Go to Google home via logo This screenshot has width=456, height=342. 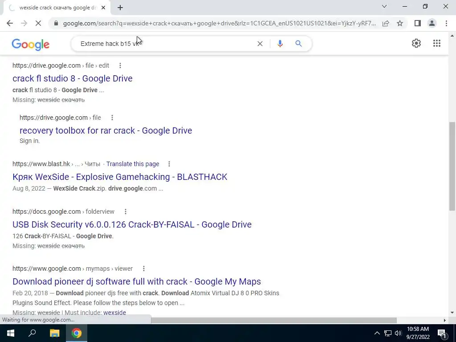31,44
